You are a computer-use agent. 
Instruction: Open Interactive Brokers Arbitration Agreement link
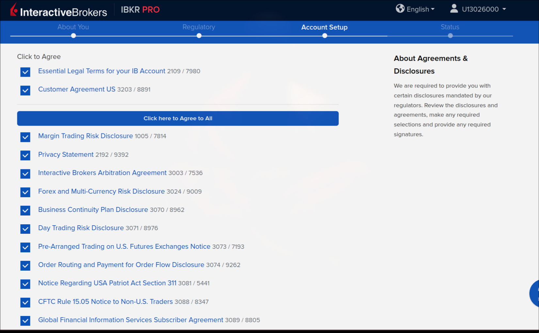point(102,173)
